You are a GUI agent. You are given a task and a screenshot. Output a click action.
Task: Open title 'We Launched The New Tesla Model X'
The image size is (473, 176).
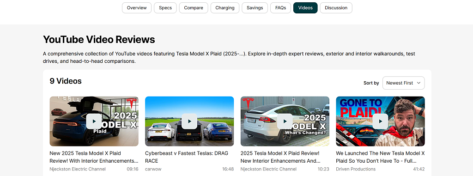click(380, 157)
